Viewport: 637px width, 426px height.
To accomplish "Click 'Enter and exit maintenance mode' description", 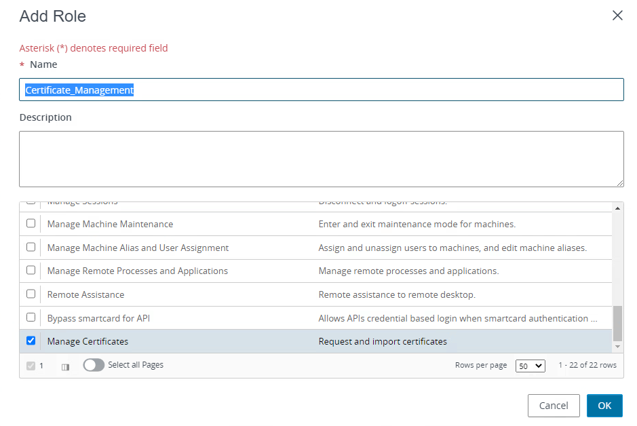I will coord(417,224).
